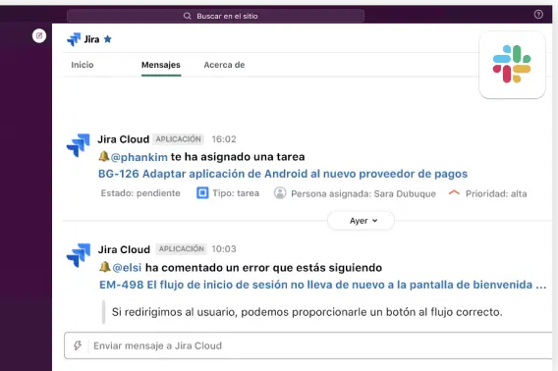Toggle the star next to Jira

107,39
